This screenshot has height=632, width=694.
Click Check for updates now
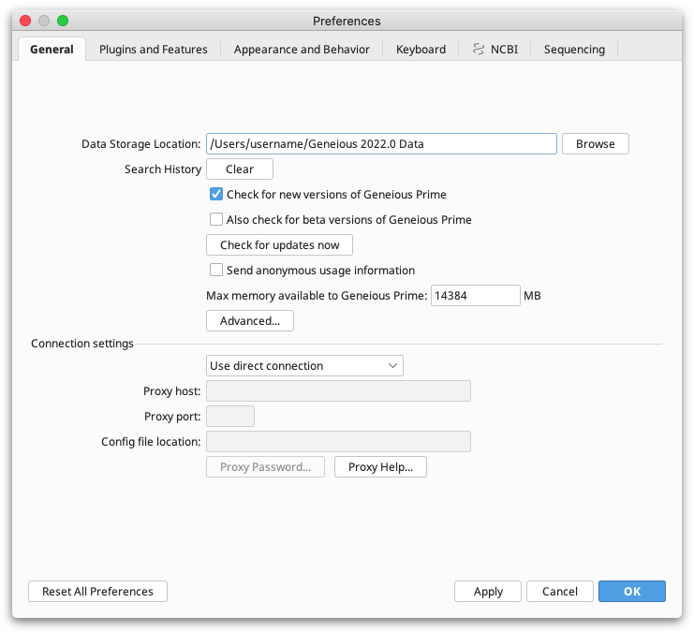279,244
